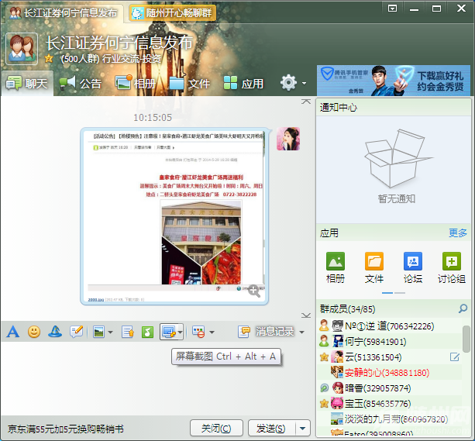Click into the message input field
The width and height of the screenshot is (475, 441).
tap(157, 379)
